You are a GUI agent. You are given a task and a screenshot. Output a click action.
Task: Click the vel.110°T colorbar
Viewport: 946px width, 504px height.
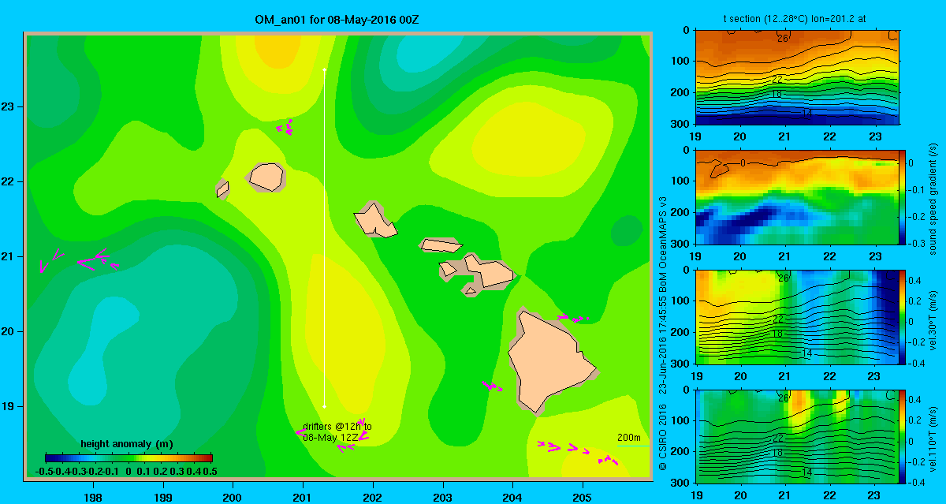[x=903, y=436]
